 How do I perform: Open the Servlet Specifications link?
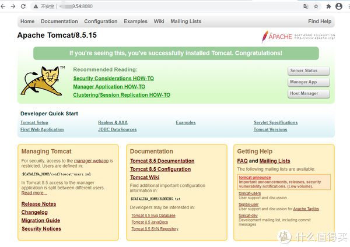pyautogui.click(x=275, y=122)
